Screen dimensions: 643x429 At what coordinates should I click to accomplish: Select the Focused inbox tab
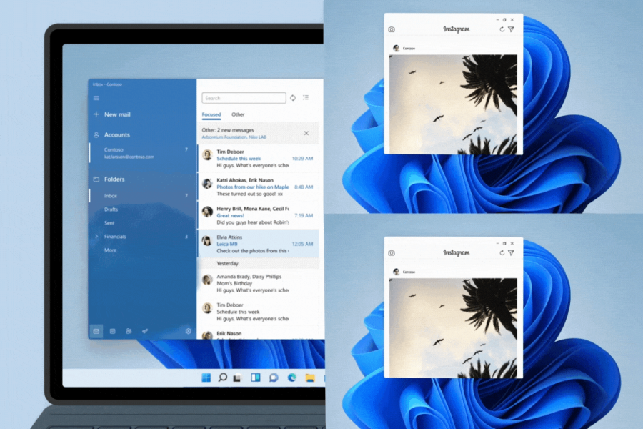[211, 114]
